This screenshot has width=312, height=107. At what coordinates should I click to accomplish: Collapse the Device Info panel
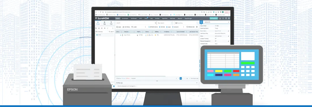click(x=228, y=22)
